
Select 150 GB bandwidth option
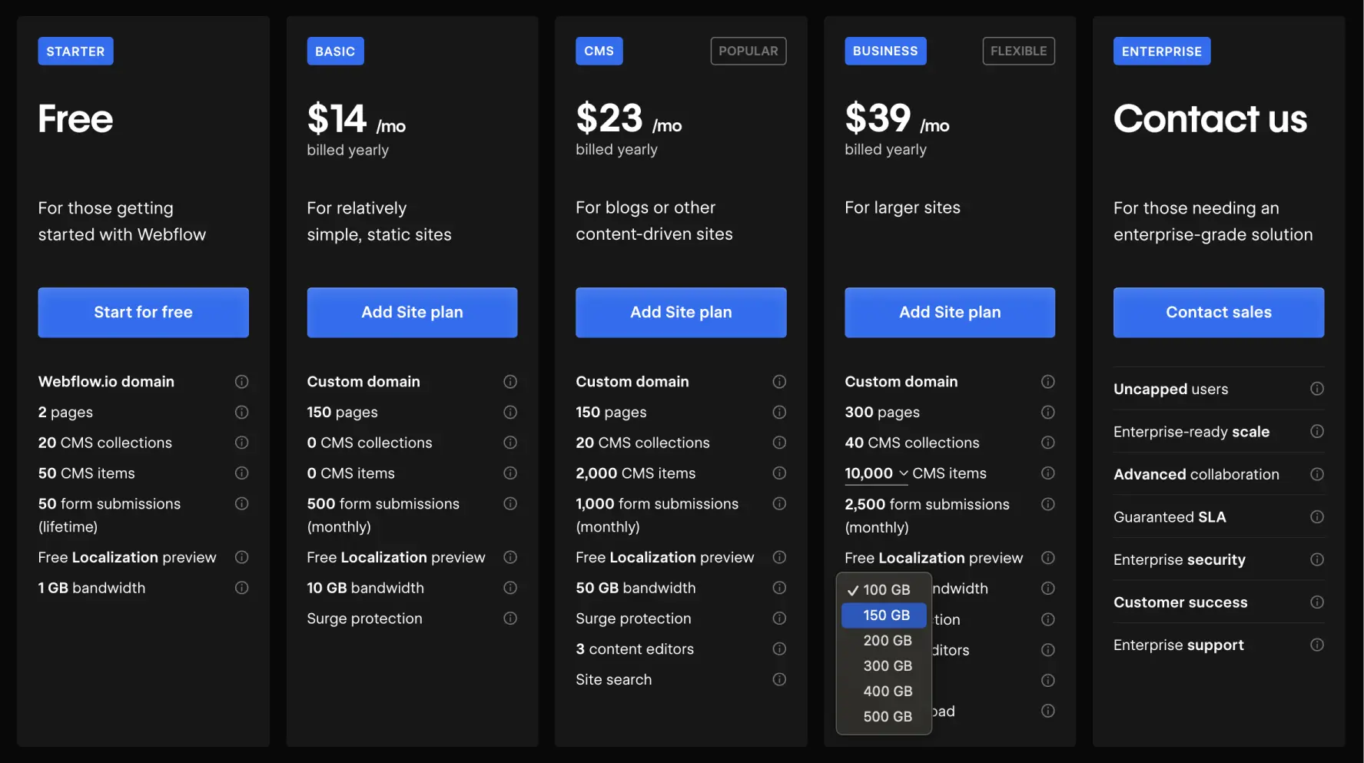(x=884, y=615)
